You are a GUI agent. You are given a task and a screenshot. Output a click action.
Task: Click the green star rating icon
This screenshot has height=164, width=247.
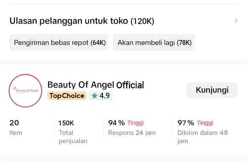click(94, 96)
